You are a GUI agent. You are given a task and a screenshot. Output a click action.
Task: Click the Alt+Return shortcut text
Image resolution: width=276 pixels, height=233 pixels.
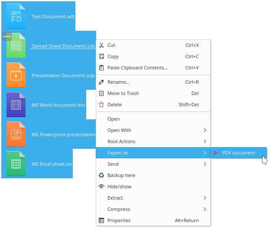pyautogui.click(x=187, y=220)
